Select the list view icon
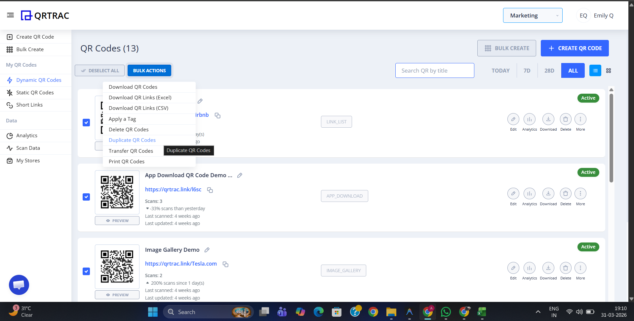Screen dimensions: 634x321 click(x=595, y=70)
